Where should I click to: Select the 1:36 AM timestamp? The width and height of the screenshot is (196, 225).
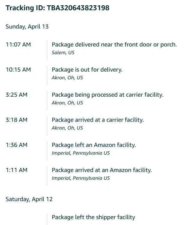point(16,145)
